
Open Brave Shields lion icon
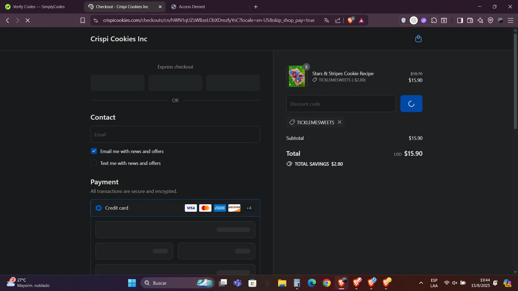pos(351,20)
